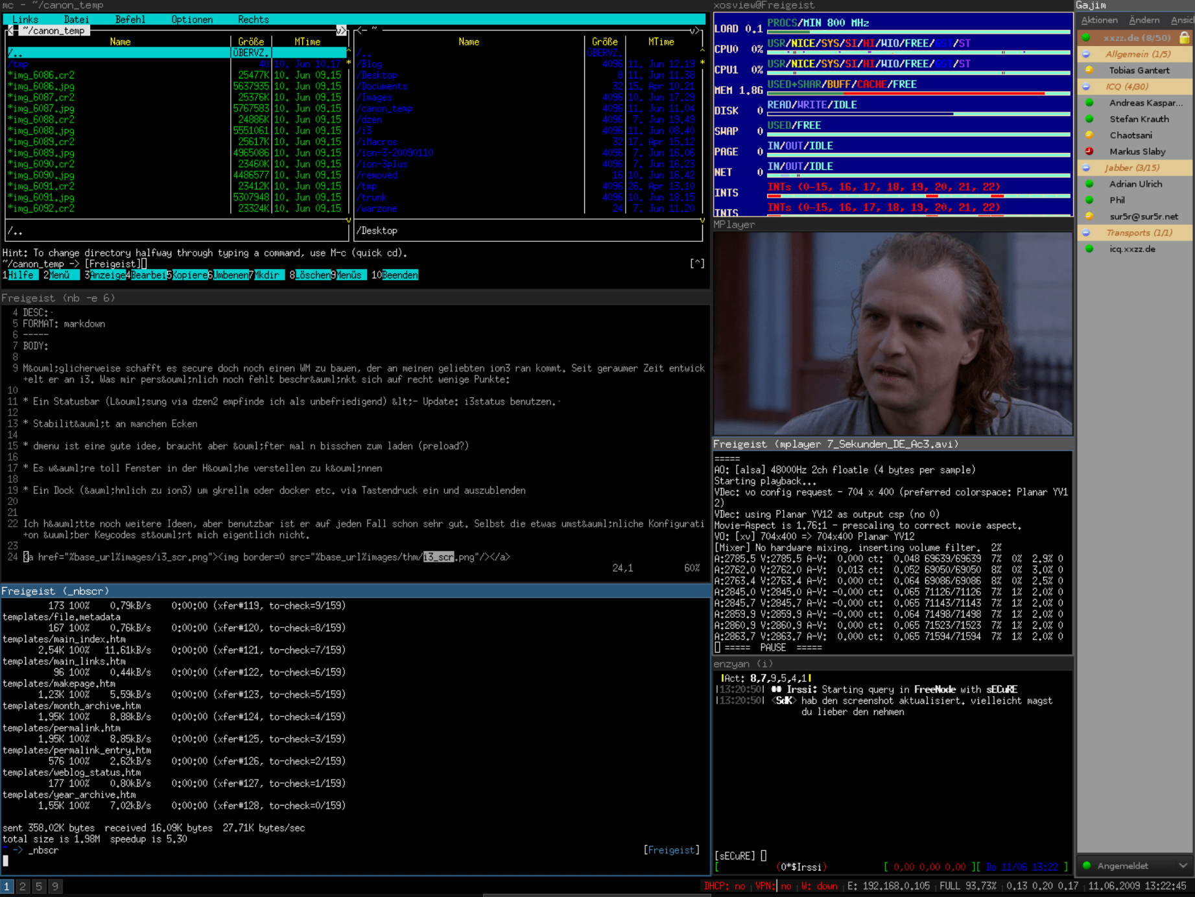Click the W: down status bar entry

(820, 886)
